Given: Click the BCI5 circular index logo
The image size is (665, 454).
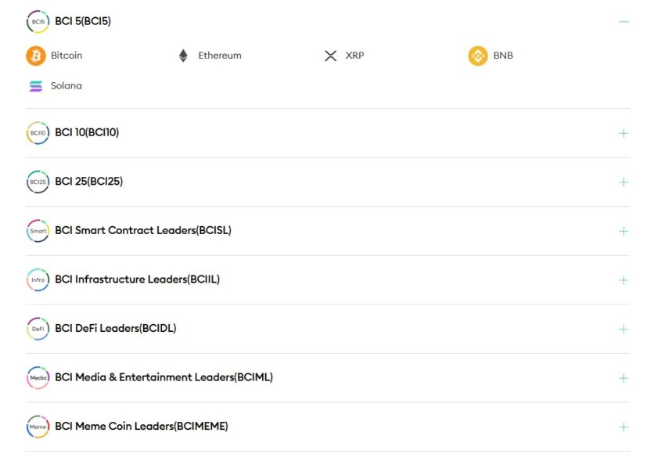Looking at the screenshot, I should click(37, 21).
